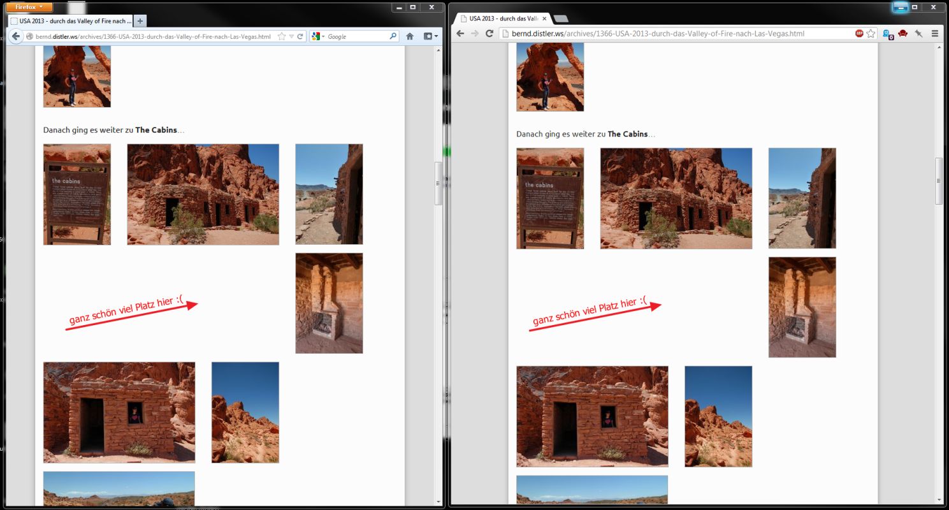Click the Google favicon in Firefox's search field
This screenshot has width=949, height=510.
pyautogui.click(x=316, y=36)
